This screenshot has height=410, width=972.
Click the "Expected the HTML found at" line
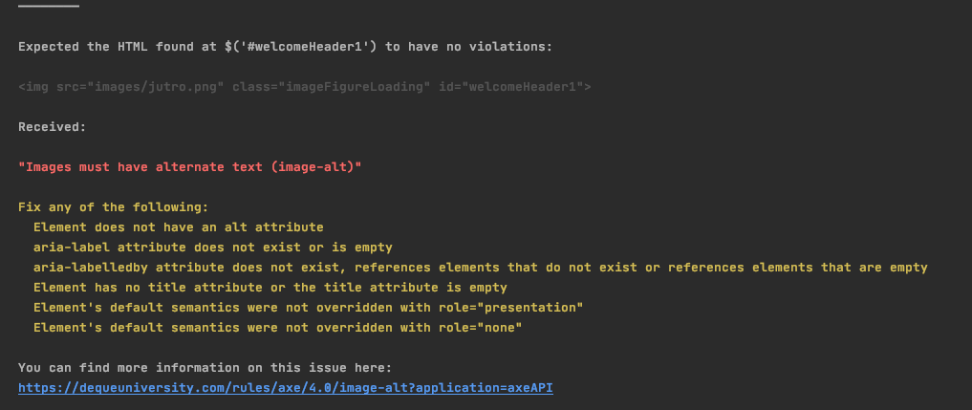click(x=285, y=47)
